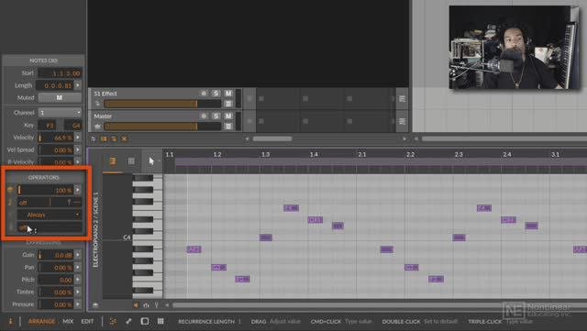Click the piano roll scroll left arrow
The height and width of the screenshot is (331, 587).
tap(167, 305)
